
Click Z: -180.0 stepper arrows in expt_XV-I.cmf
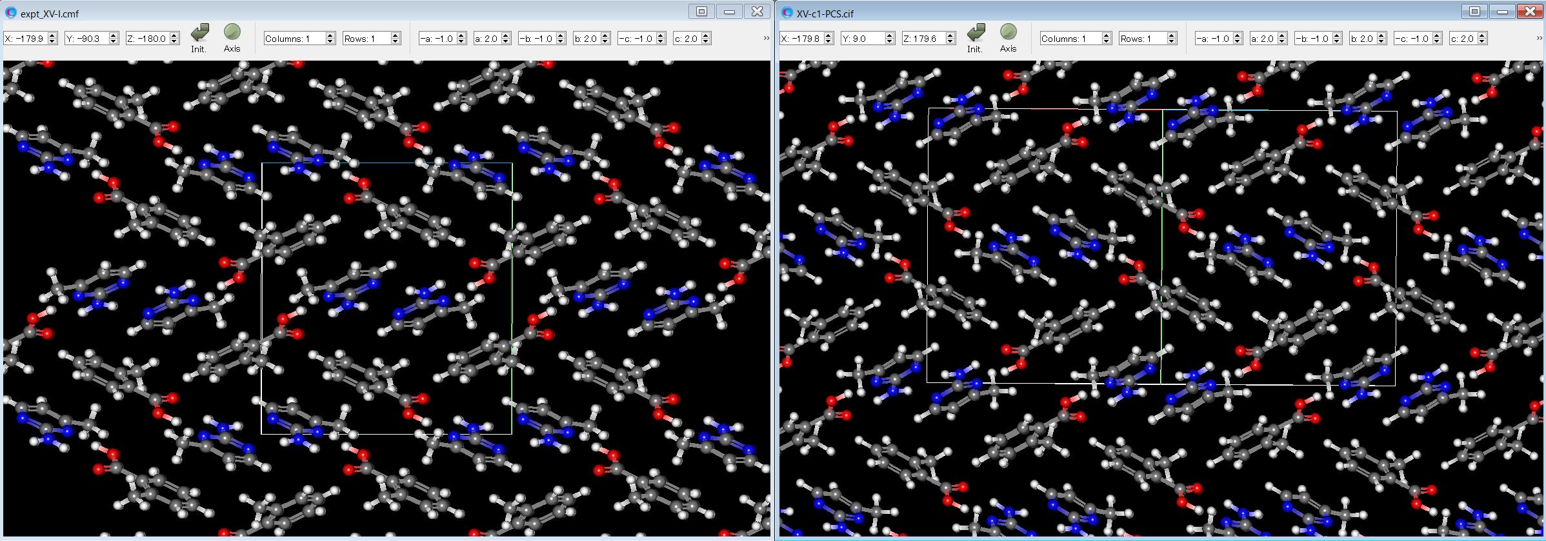pos(173,39)
